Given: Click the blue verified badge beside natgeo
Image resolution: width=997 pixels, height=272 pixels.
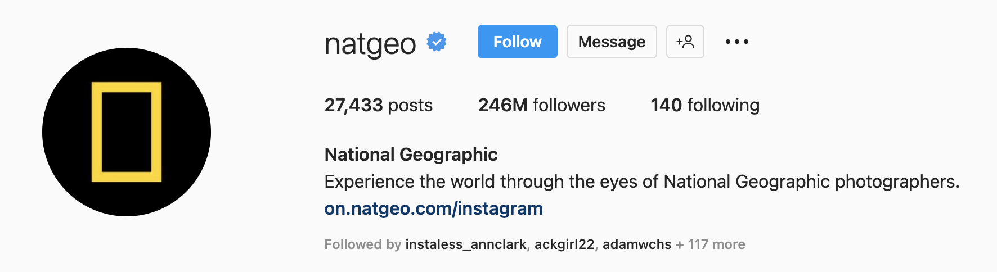Looking at the screenshot, I should [437, 42].
